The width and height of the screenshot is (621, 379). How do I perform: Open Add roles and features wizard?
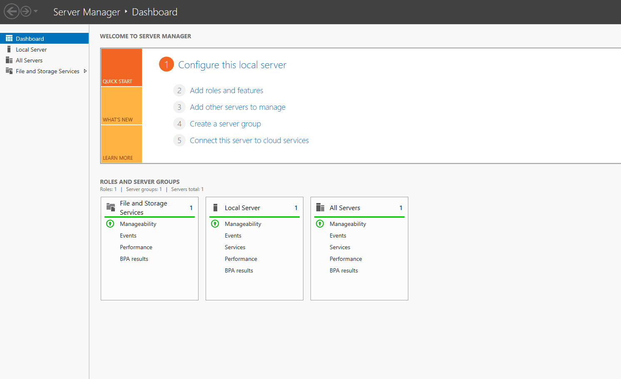(x=226, y=91)
